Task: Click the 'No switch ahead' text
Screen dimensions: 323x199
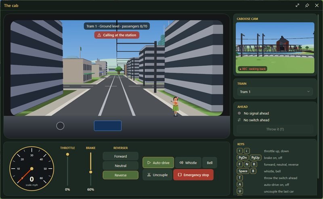Action: point(256,120)
